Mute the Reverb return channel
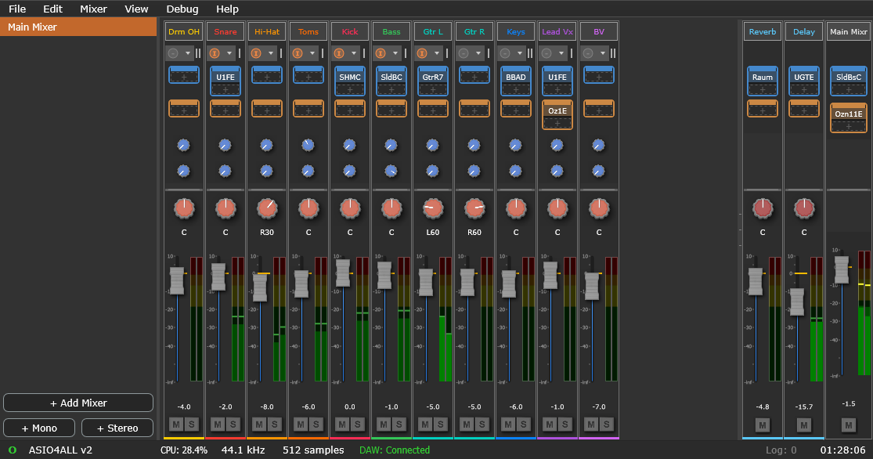This screenshot has height=459, width=873. tap(762, 425)
